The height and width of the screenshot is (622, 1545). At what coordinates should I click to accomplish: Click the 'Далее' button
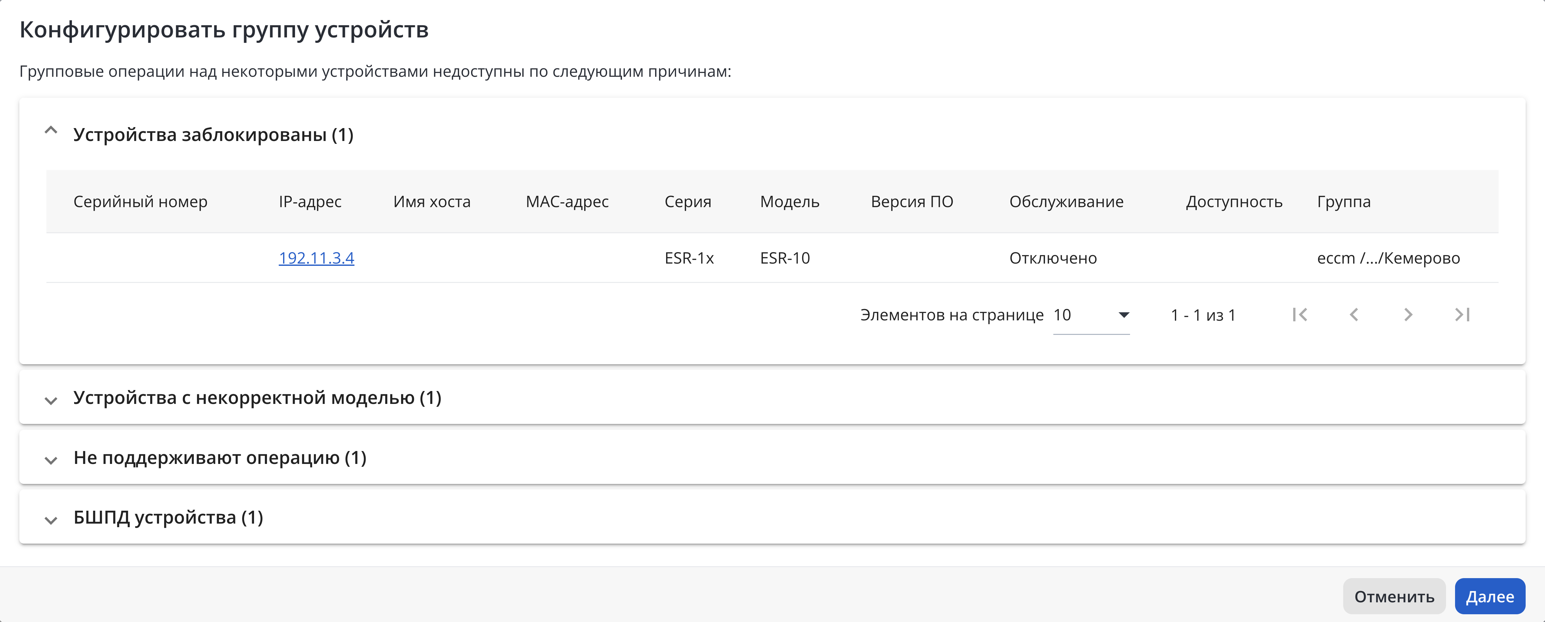click(1490, 596)
